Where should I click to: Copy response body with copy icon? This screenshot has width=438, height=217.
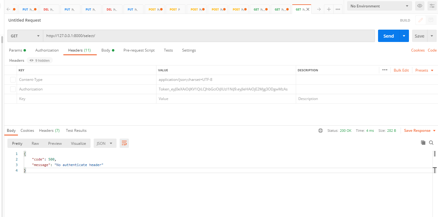point(423,143)
